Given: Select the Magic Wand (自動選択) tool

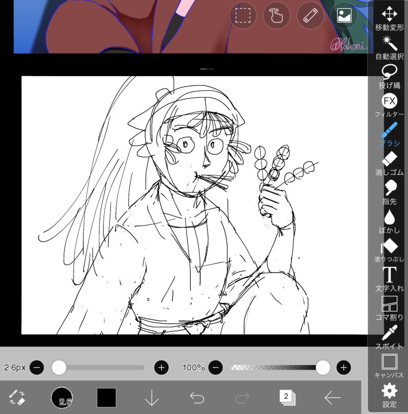Looking at the screenshot, I should coord(389,47).
